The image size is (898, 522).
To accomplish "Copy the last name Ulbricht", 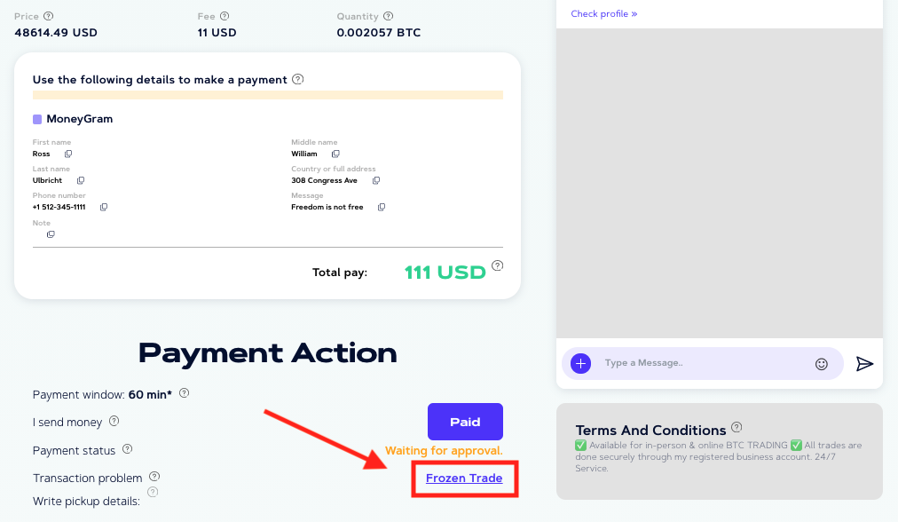I will coord(81,180).
